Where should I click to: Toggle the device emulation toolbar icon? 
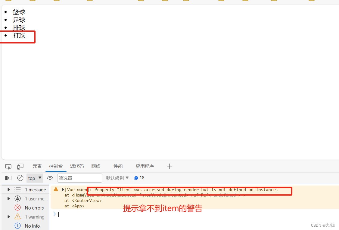click(20, 166)
